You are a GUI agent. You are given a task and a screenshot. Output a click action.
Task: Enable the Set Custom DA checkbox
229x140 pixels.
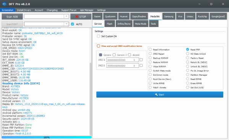click(98, 36)
